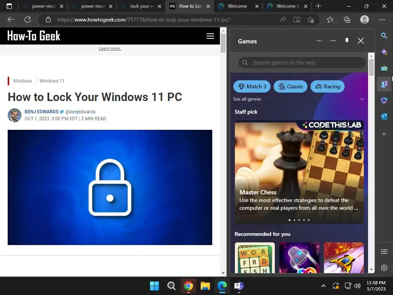The image size is (393, 295).
Task: Open Outlook icon in sidebar
Action: coord(384,116)
